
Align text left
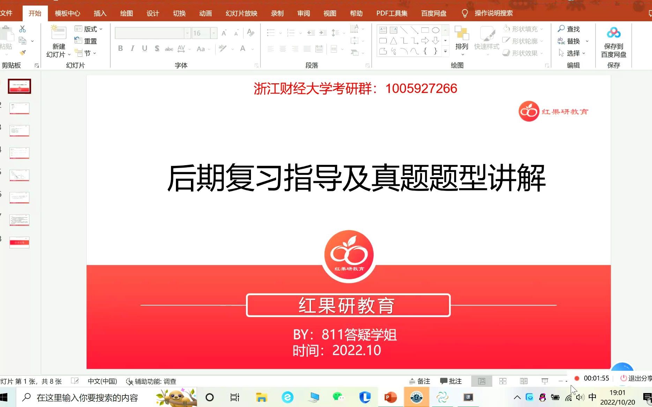pos(271,49)
